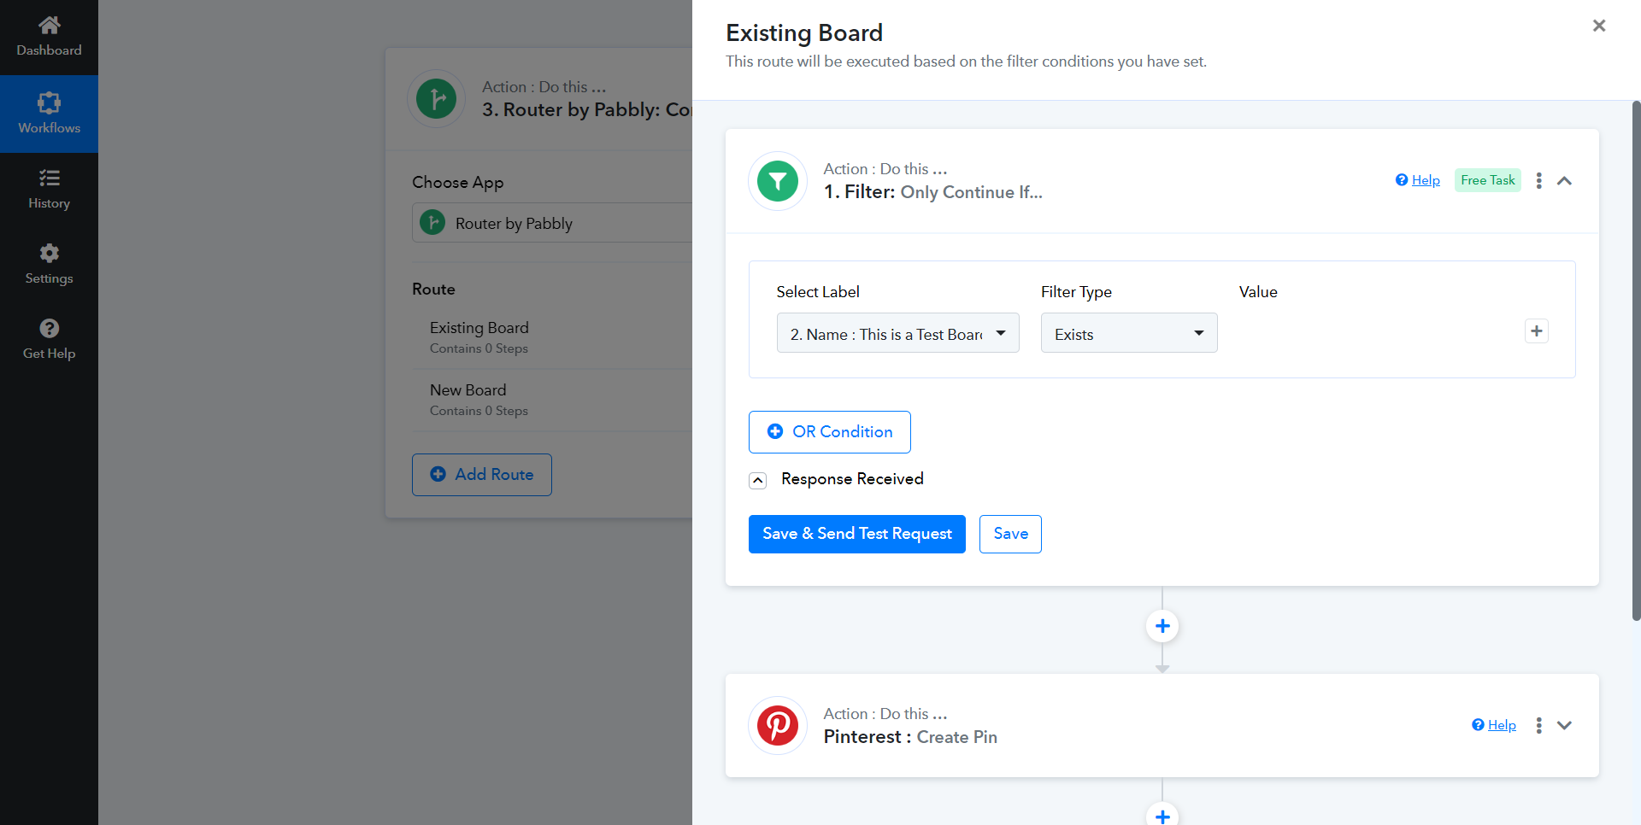
Task: Open the Dashboard home icon
Action: coord(49,26)
